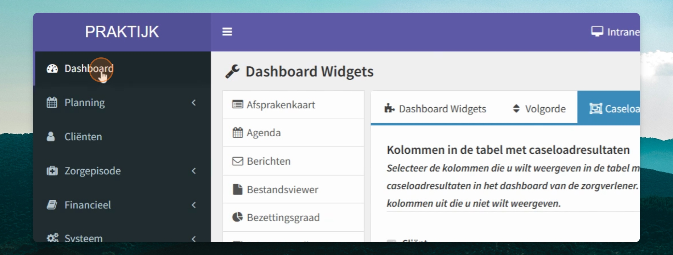This screenshot has height=255, width=673.
Task: Switch to the Volgorde tab
Action: pyautogui.click(x=539, y=109)
